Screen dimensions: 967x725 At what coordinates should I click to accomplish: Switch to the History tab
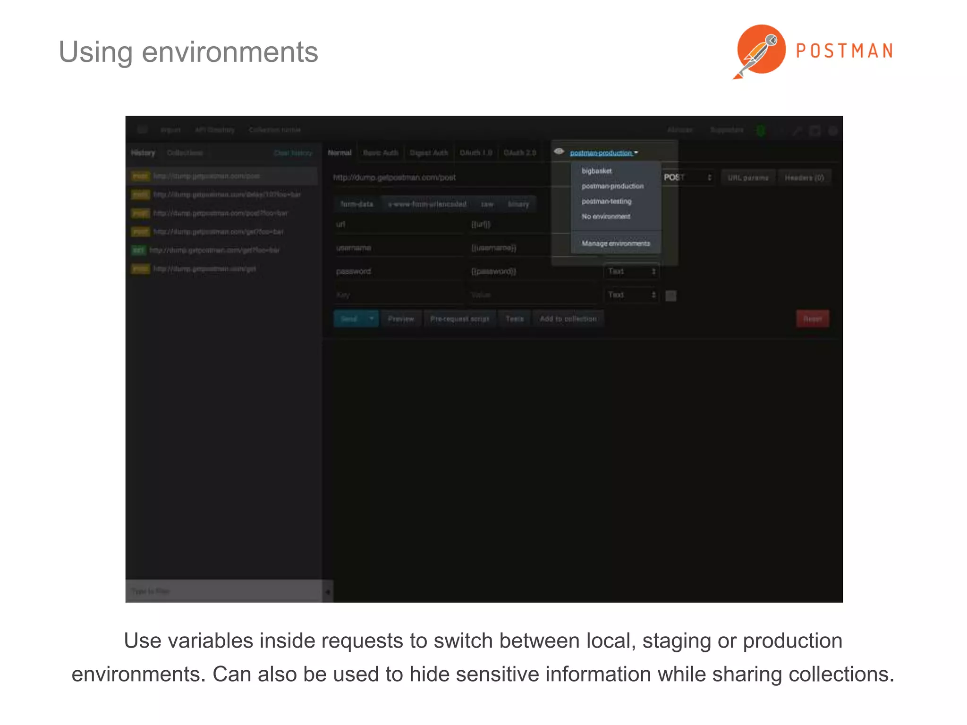click(x=143, y=152)
